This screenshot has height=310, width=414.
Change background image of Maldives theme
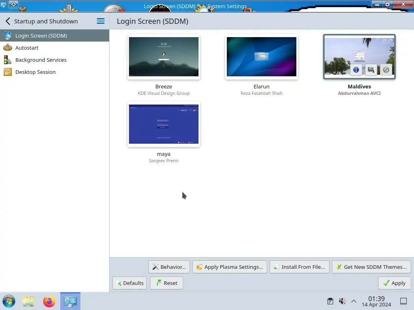point(371,70)
